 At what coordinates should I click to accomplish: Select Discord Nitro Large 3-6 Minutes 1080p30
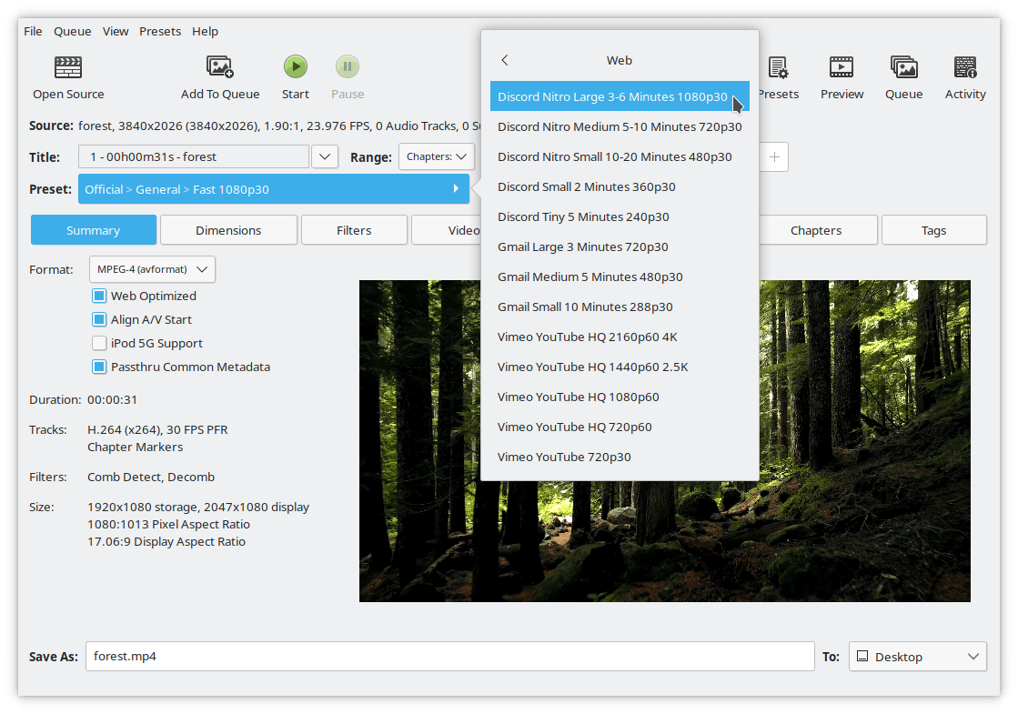point(620,96)
